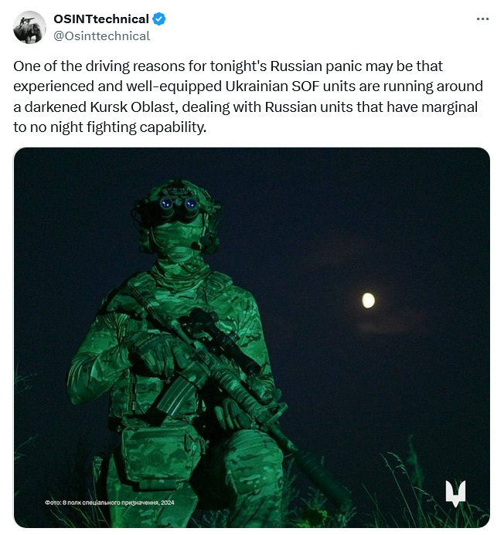Click the '2024' text in the photo caption
The width and height of the screenshot is (504, 535).
point(168,503)
